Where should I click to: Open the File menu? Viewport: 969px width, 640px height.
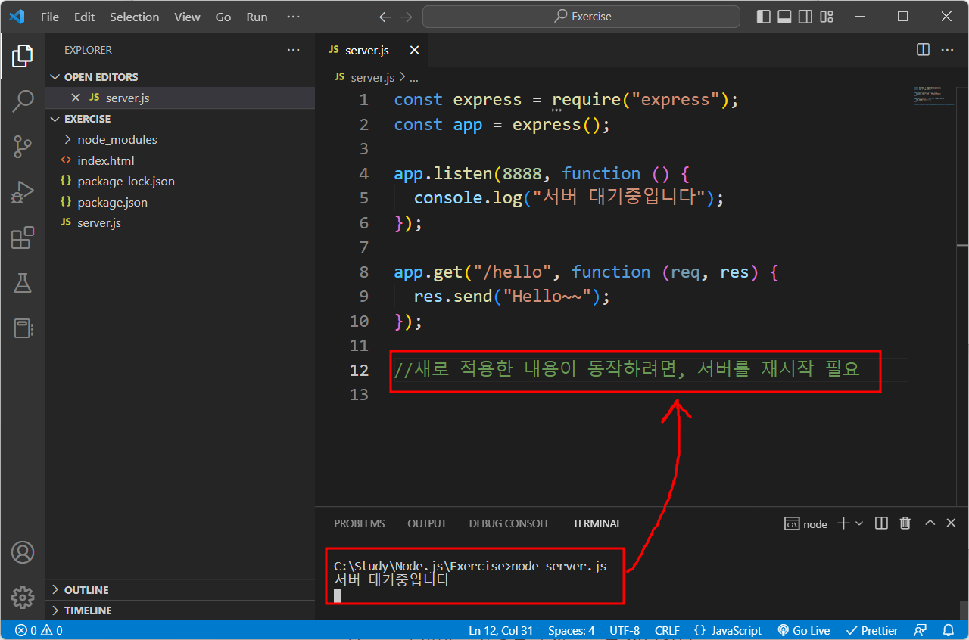pyautogui.click(x=50, y=17)
